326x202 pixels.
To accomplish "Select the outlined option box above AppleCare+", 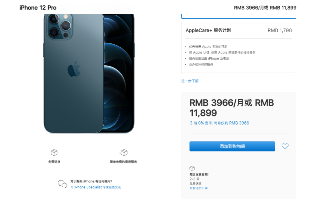I will [239, 16].
